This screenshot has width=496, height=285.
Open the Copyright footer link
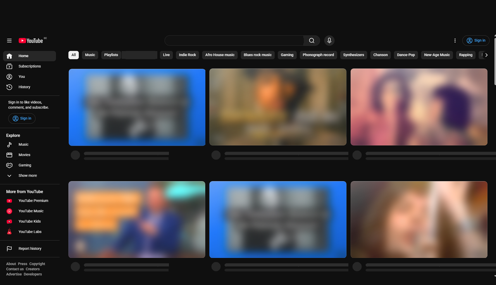point(37,264)
